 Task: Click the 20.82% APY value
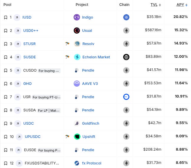click(180, 17)
